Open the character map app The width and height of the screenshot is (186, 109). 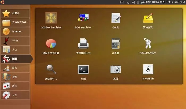click(x=148, y=69)
